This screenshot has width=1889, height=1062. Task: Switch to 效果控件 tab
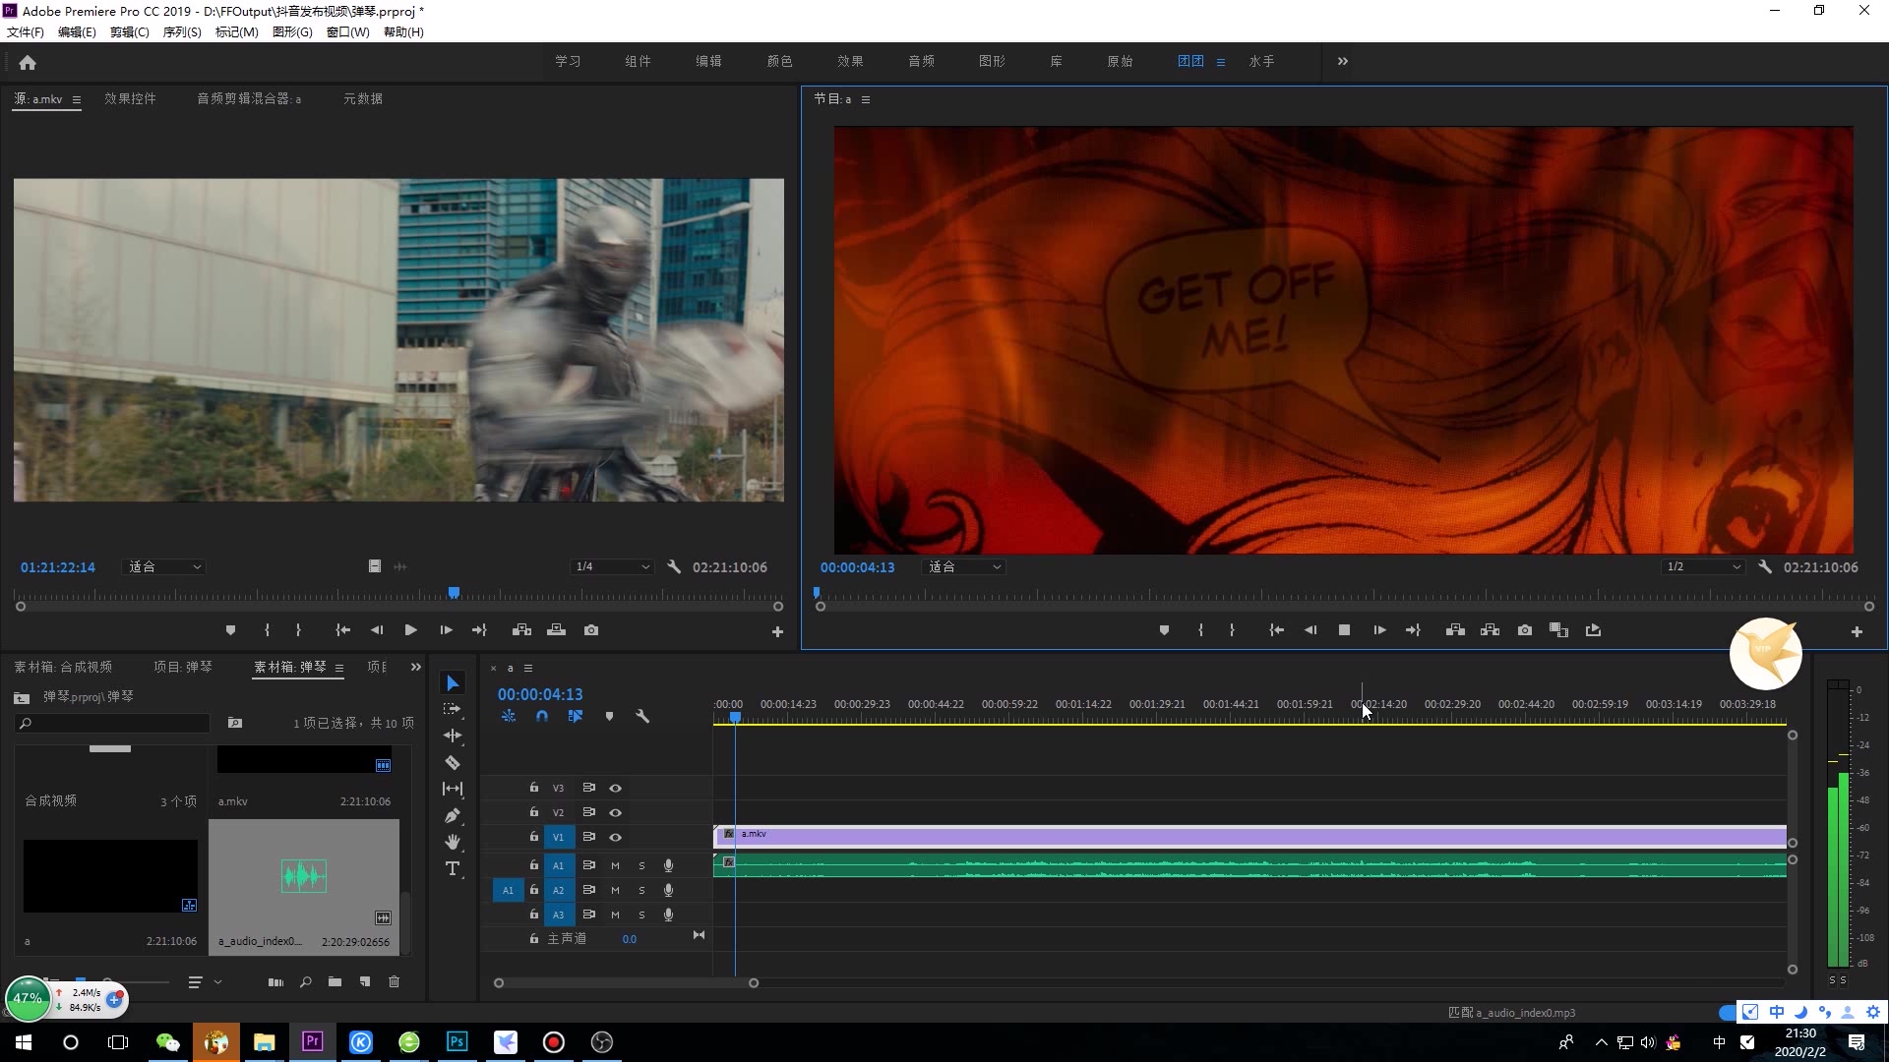click(130, 98)
